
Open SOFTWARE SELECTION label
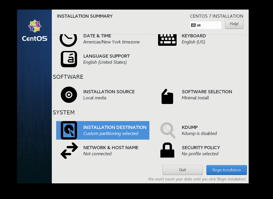207,92
